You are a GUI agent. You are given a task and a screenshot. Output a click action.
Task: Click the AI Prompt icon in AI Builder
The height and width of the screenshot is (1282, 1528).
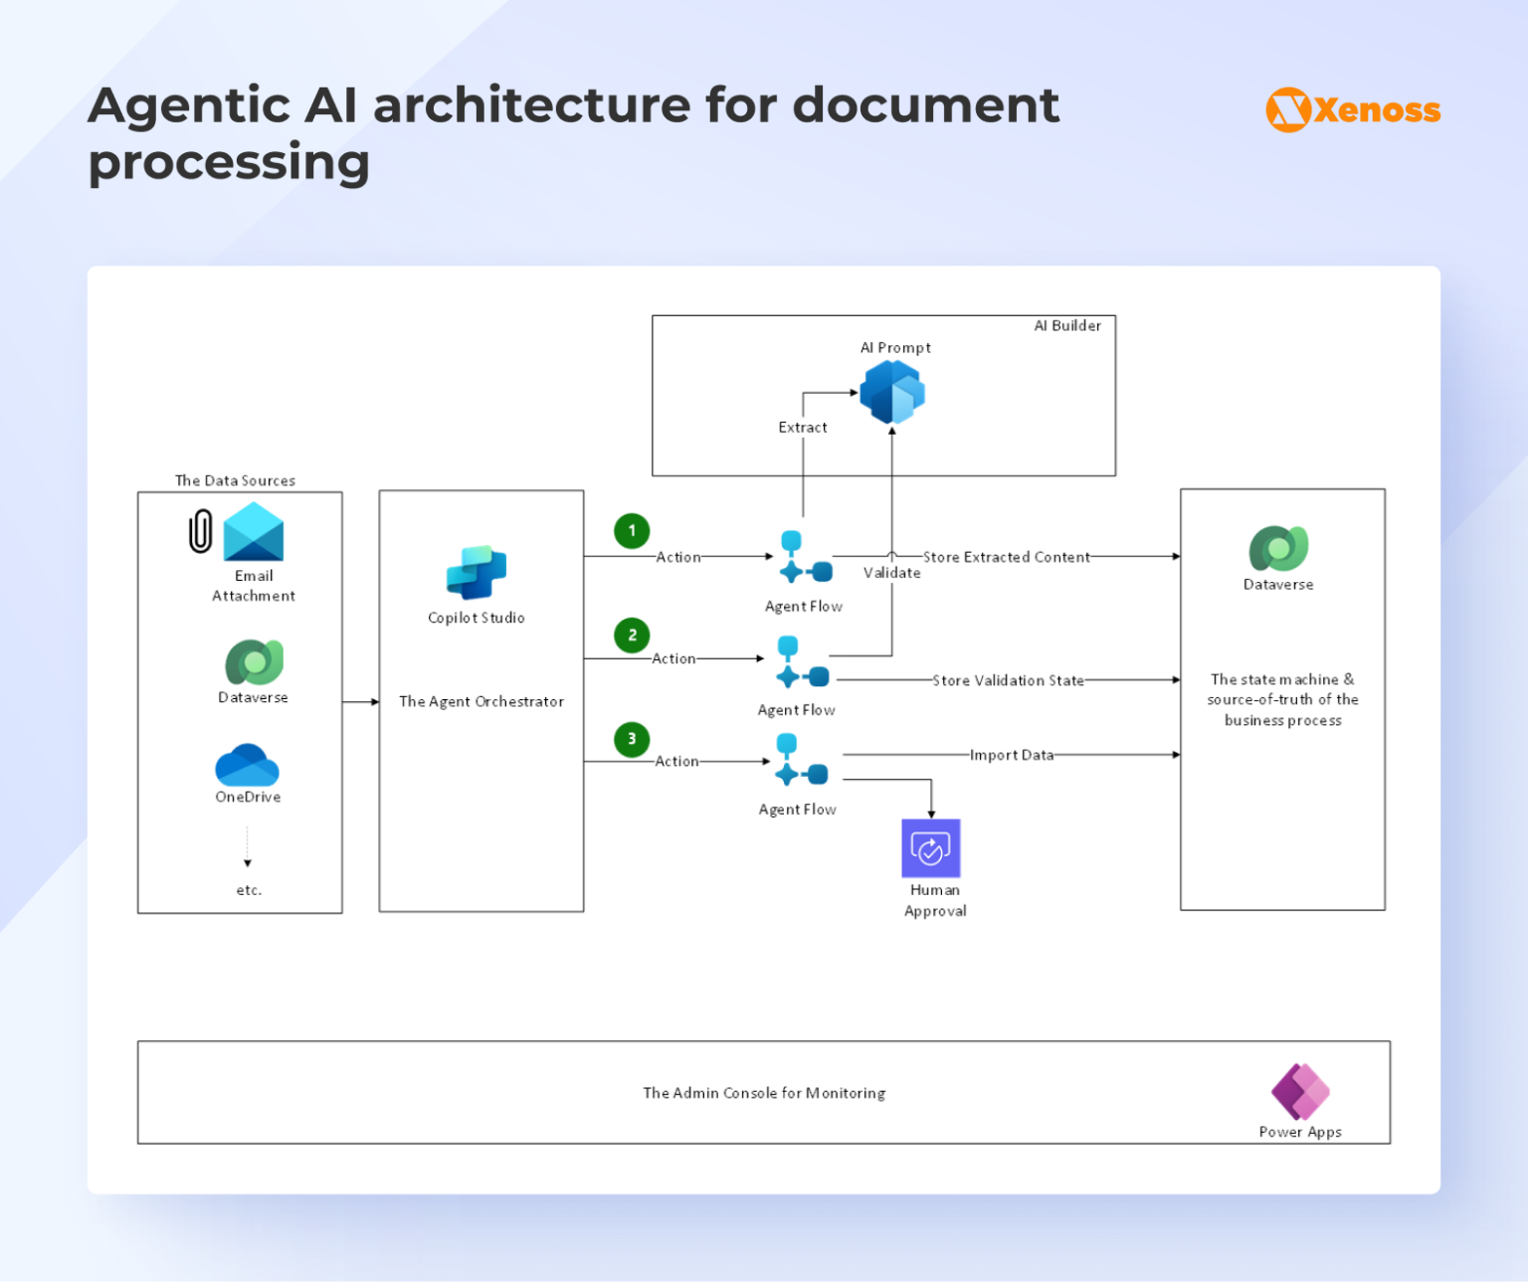tap(890, 391)
